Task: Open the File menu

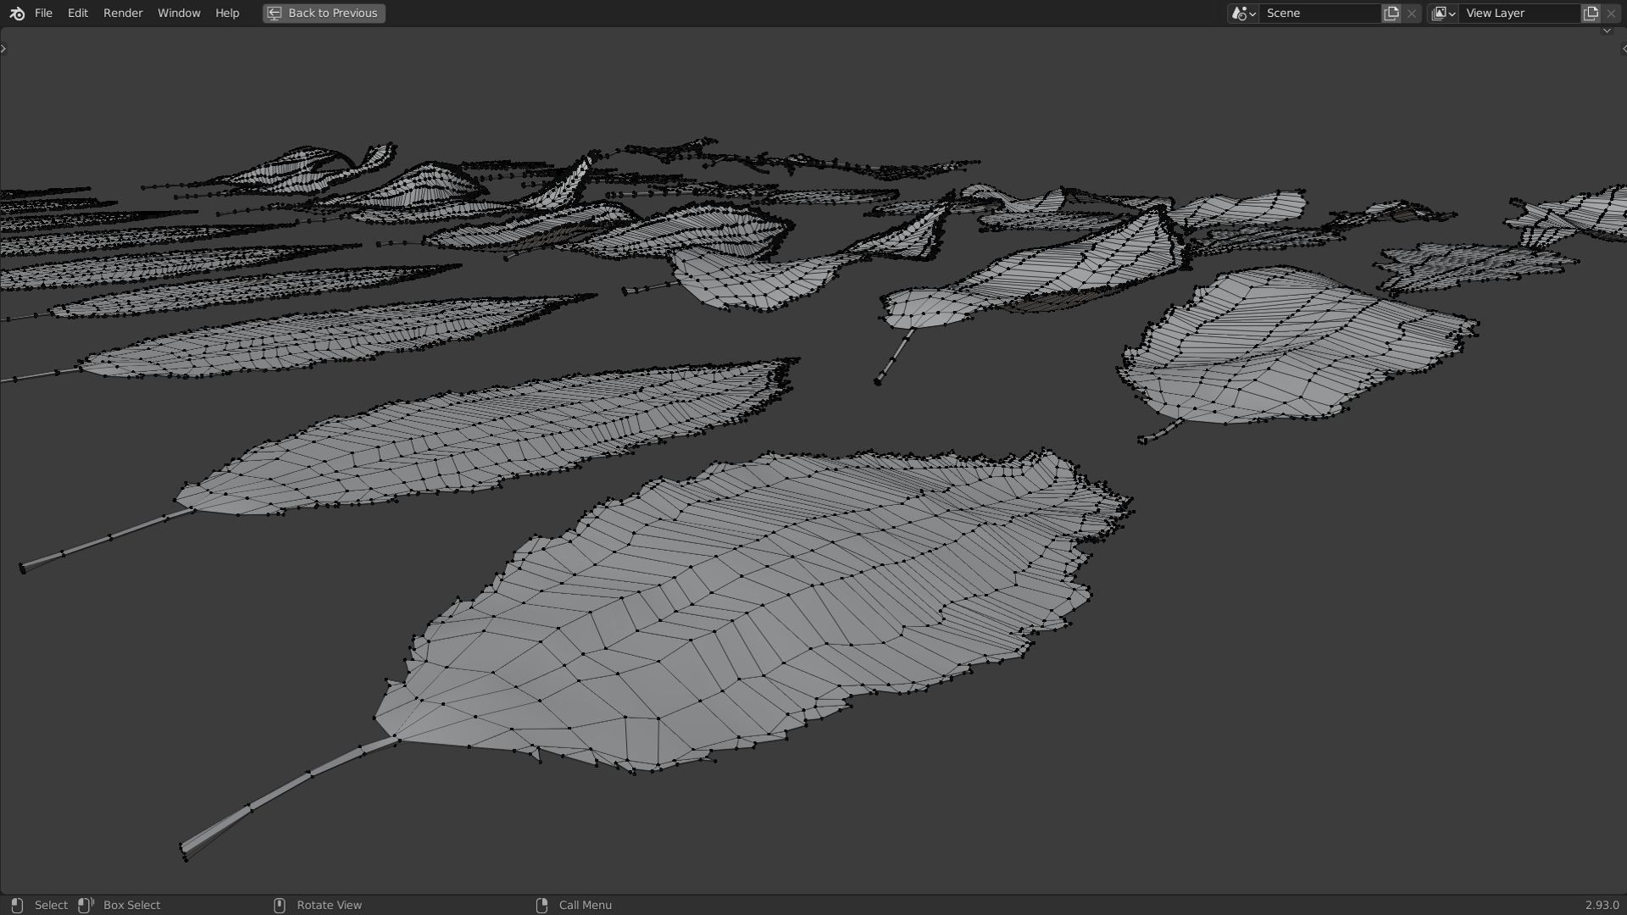Action: coord(43,14)
